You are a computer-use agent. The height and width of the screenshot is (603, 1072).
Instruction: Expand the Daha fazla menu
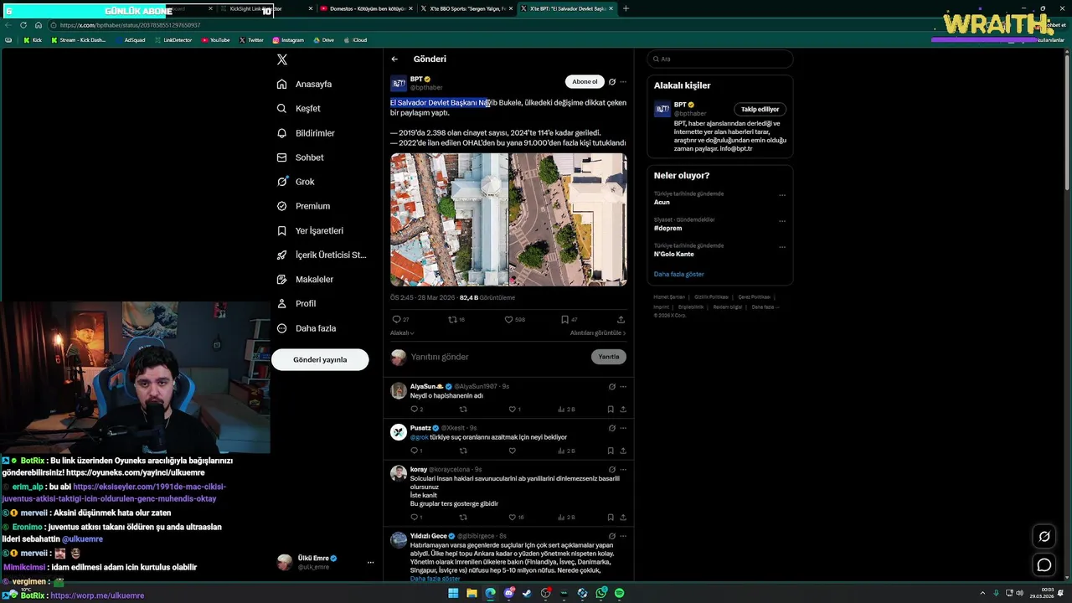tap(307, 328)
